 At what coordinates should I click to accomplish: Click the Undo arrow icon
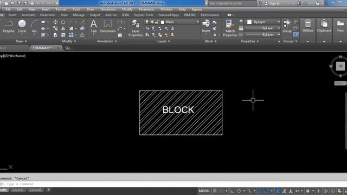click(x=38, y=3)
